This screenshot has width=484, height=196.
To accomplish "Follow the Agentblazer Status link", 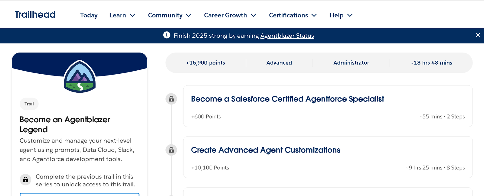I will [287, 36].
